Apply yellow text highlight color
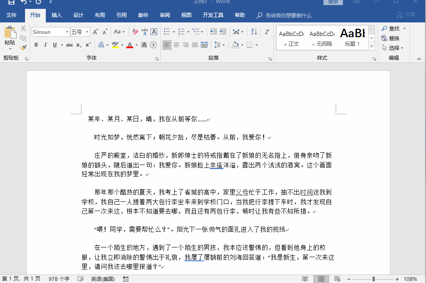The width and height of the screenshot is (426, 283). click(x=115, y=45)
